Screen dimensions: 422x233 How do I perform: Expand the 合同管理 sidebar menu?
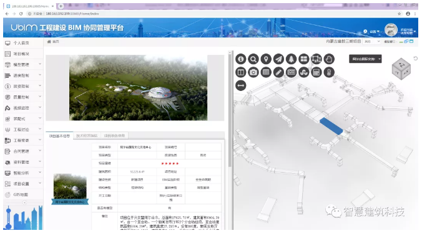[23, 151]
